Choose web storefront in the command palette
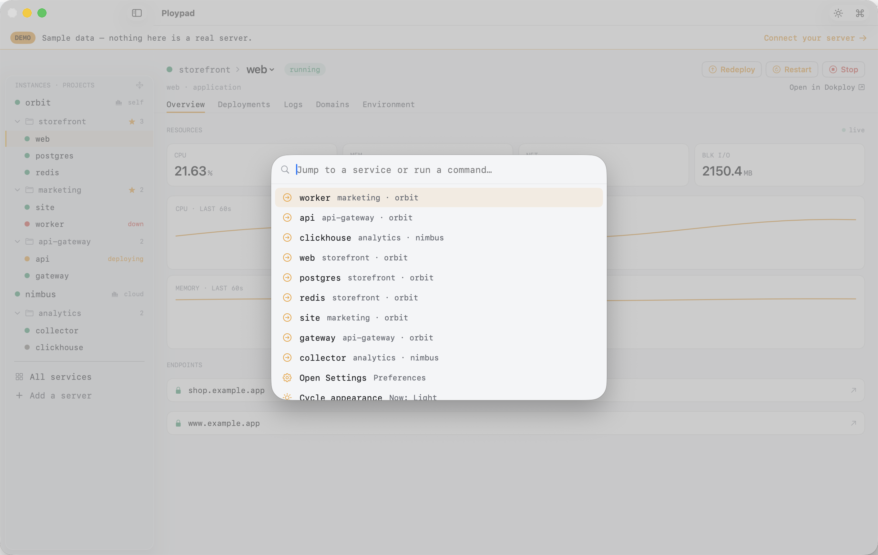The height and width of the screenshot is (555, 878). click(x=439, y=257)
